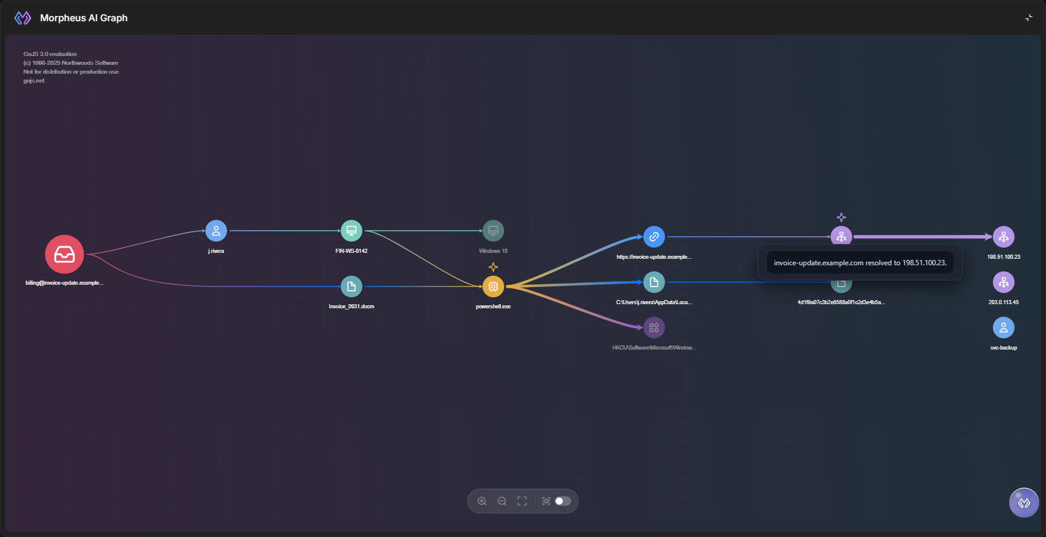The height and width of the screenshot is (537, 1046).
Task: Select the 203.0.113.45 IP address node
Action: 1004,282
